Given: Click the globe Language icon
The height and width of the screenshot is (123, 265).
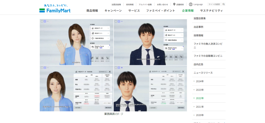Looking at the screenshot, I should pos(191,4).
